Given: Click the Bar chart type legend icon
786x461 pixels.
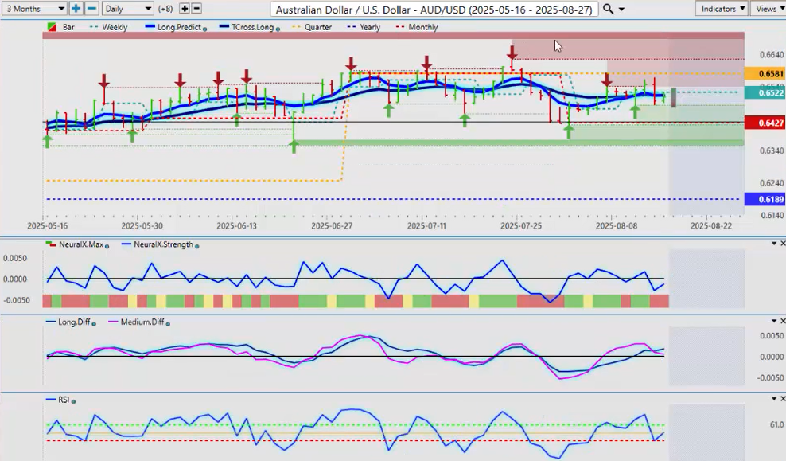Looking at the screenshot, I should pos(53,27).
